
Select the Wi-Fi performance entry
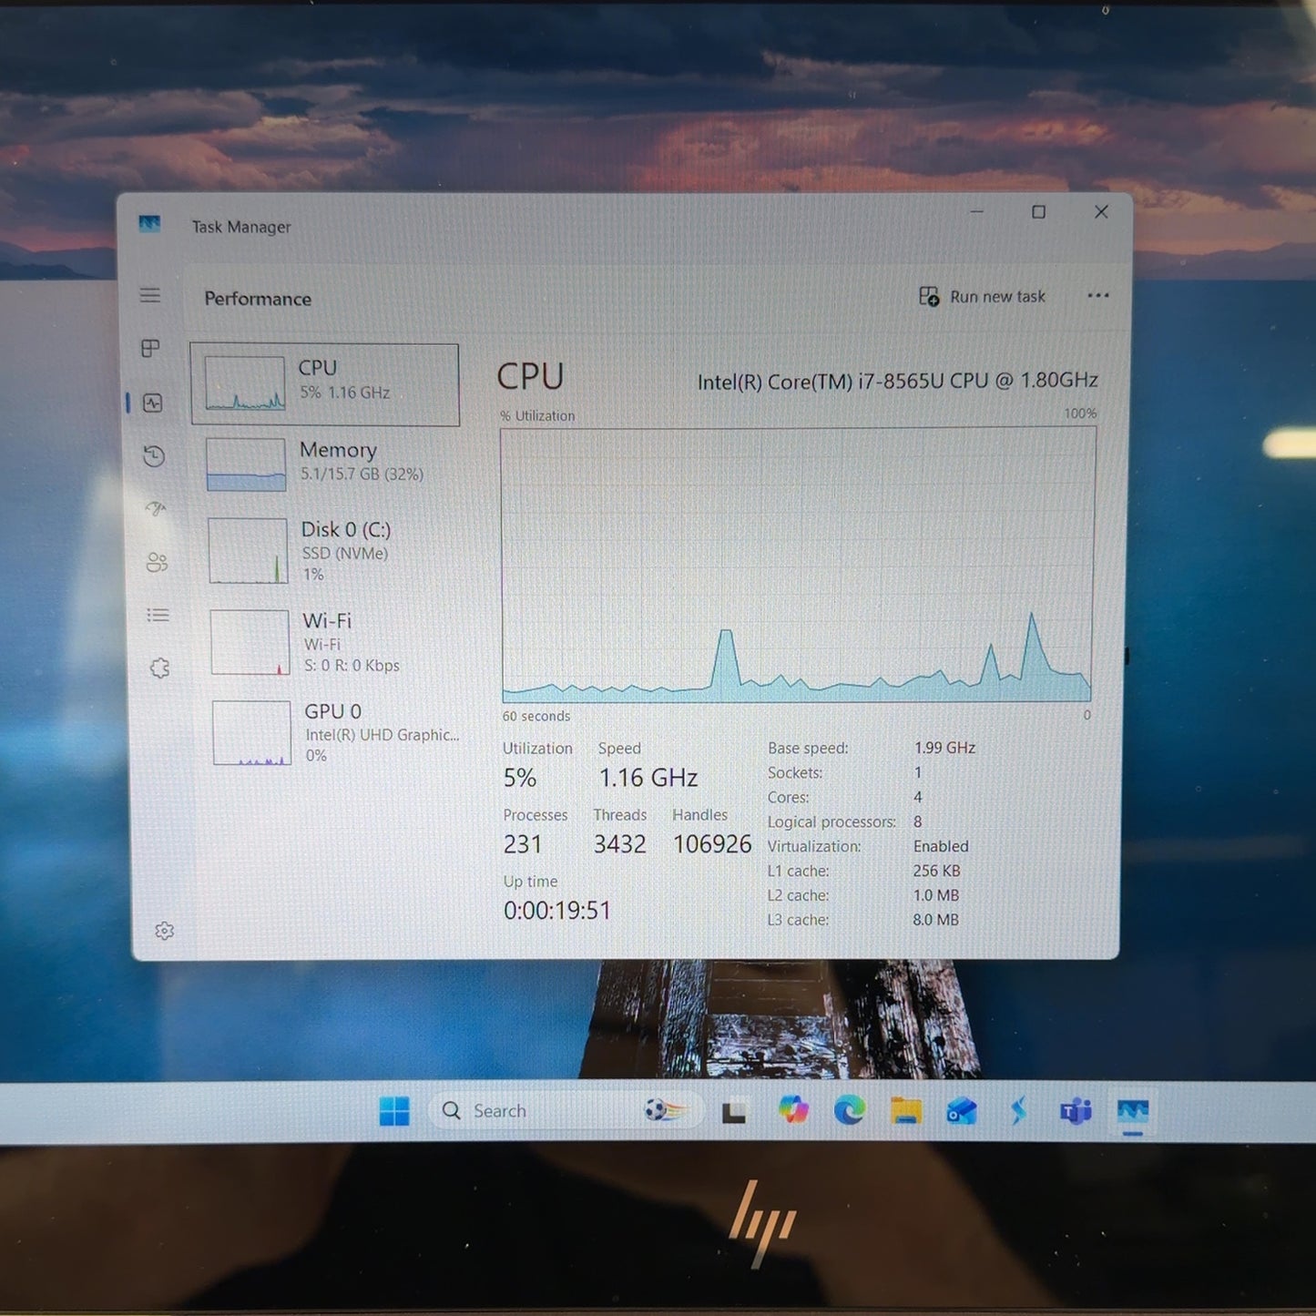click(x=330, y=641)
